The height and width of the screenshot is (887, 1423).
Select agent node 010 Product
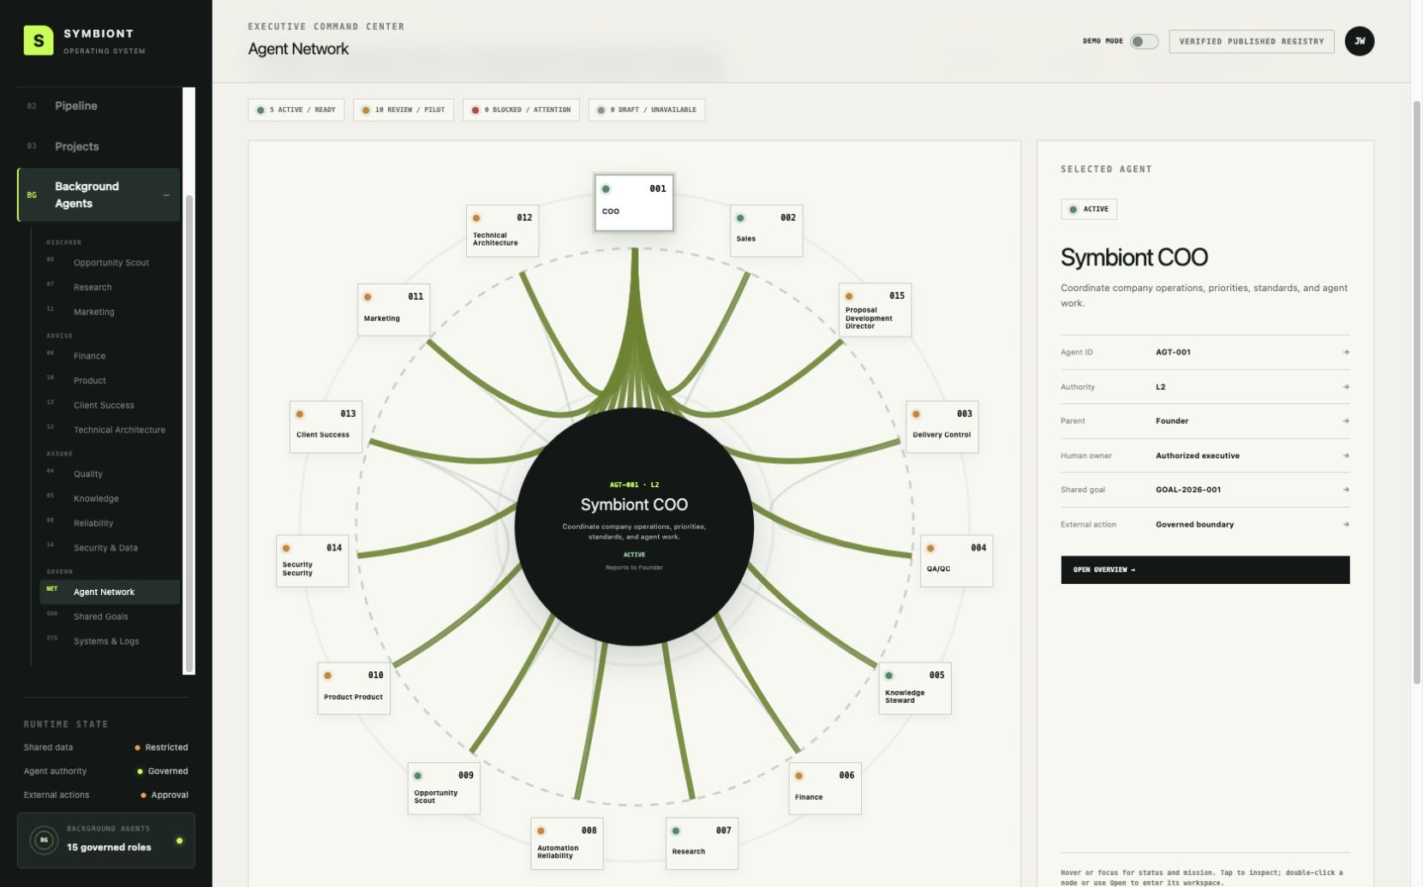(354, 688)
